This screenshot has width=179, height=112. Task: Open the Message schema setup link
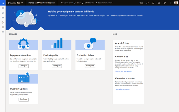click(124, 71)
